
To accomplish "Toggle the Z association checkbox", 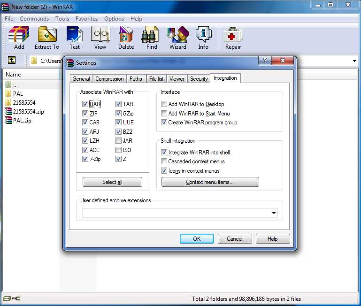I will [x=118, y=159].
